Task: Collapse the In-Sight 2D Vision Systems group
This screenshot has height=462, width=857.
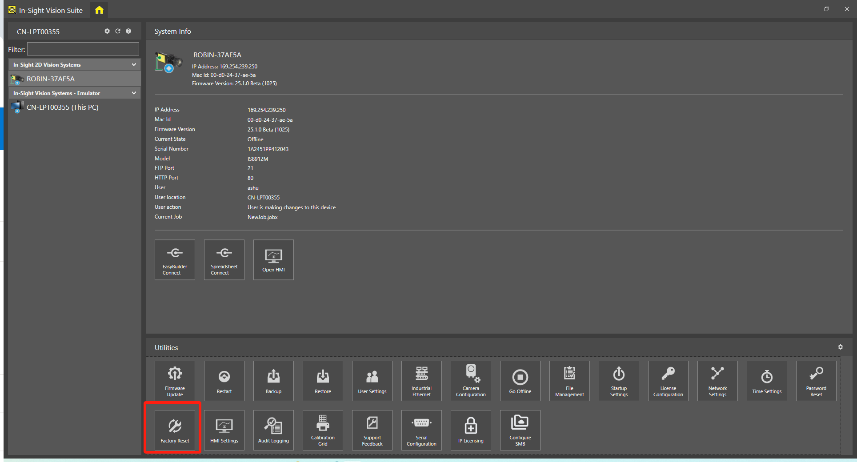Action: tap(134, 65)
